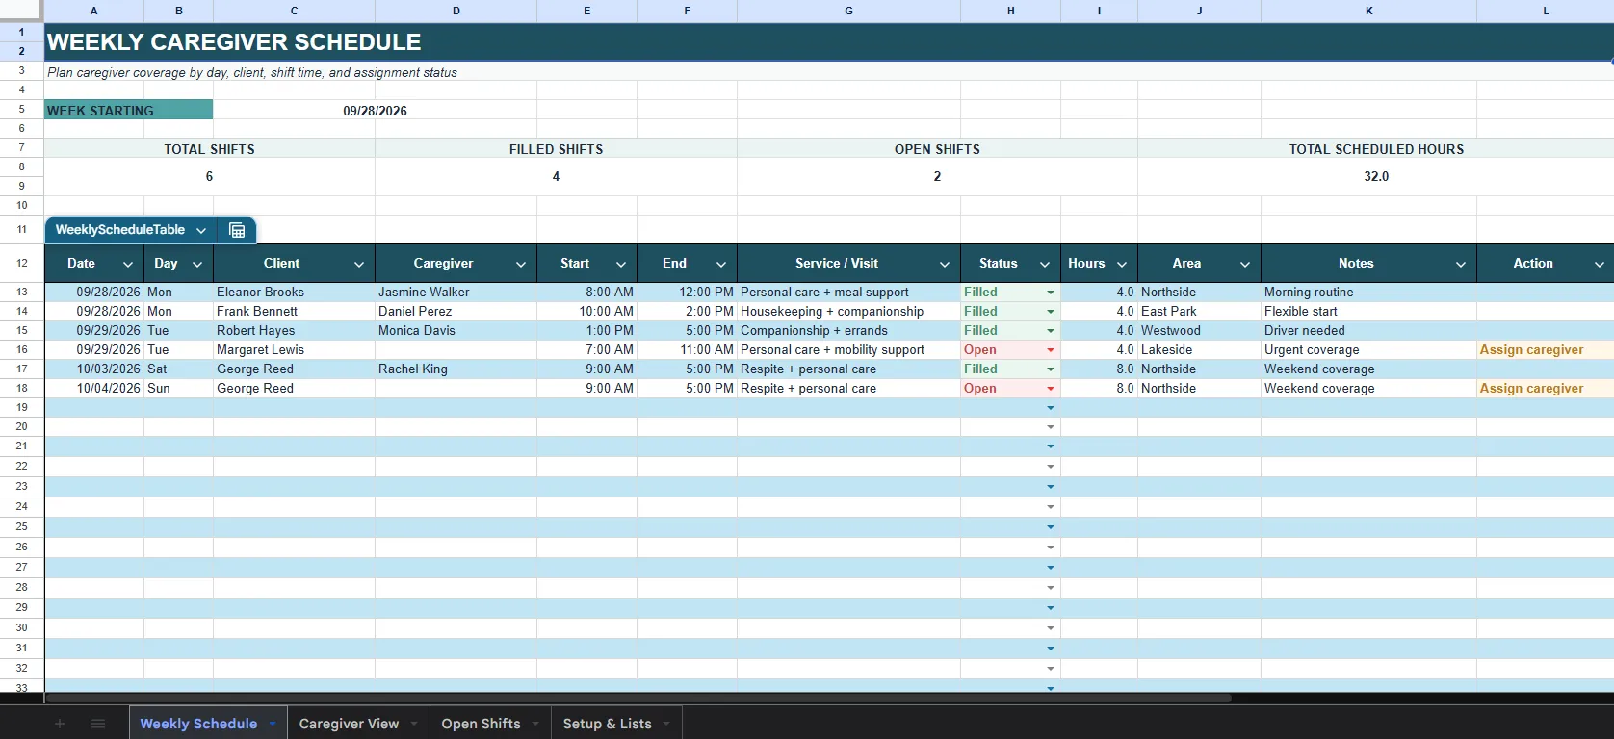Click the add sheet plus icon
1614x739 pixels.
pyautogui.click(x=60, y=724)
